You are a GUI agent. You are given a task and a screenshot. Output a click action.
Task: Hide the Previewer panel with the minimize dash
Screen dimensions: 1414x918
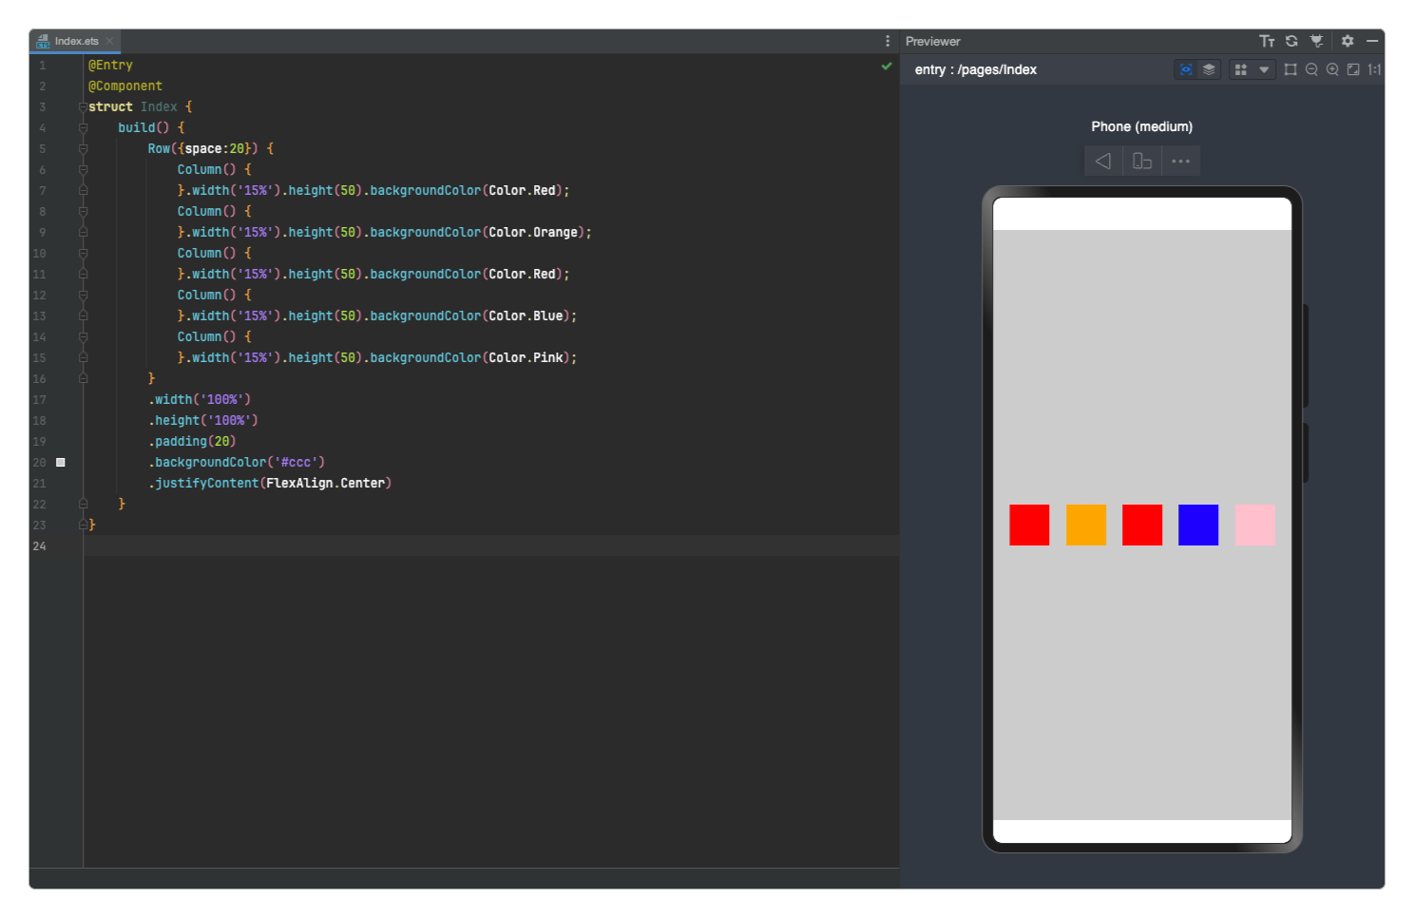(1372, 41)
